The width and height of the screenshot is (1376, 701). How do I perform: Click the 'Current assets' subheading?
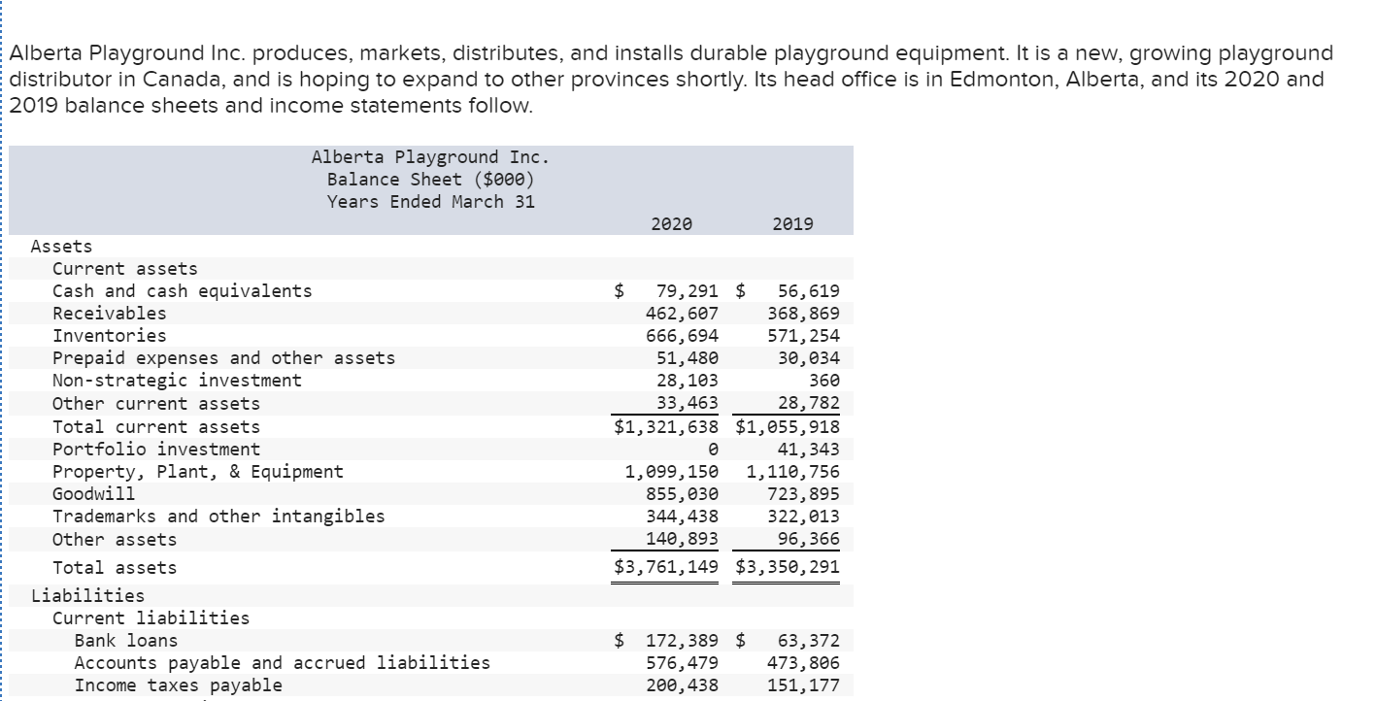tap(124, 269)
